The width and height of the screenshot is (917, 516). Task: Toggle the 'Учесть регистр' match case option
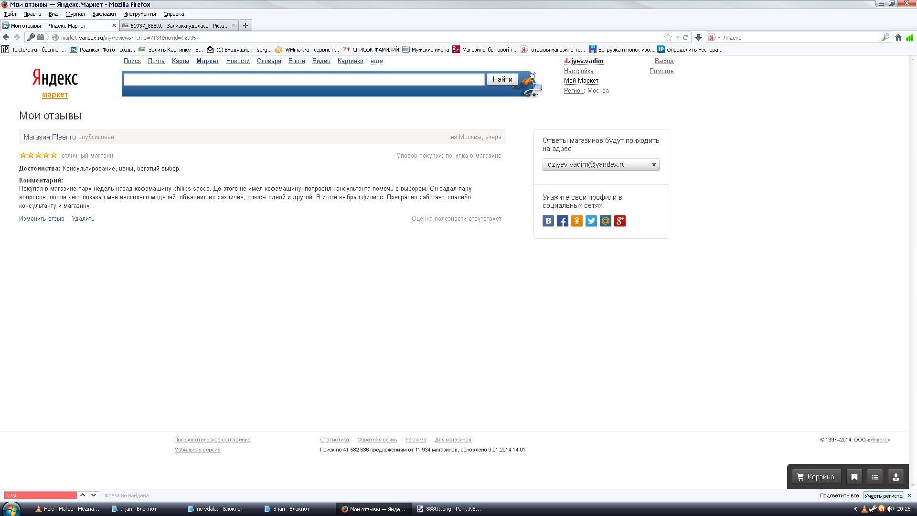pyautogui.click(x=883, y=495)
